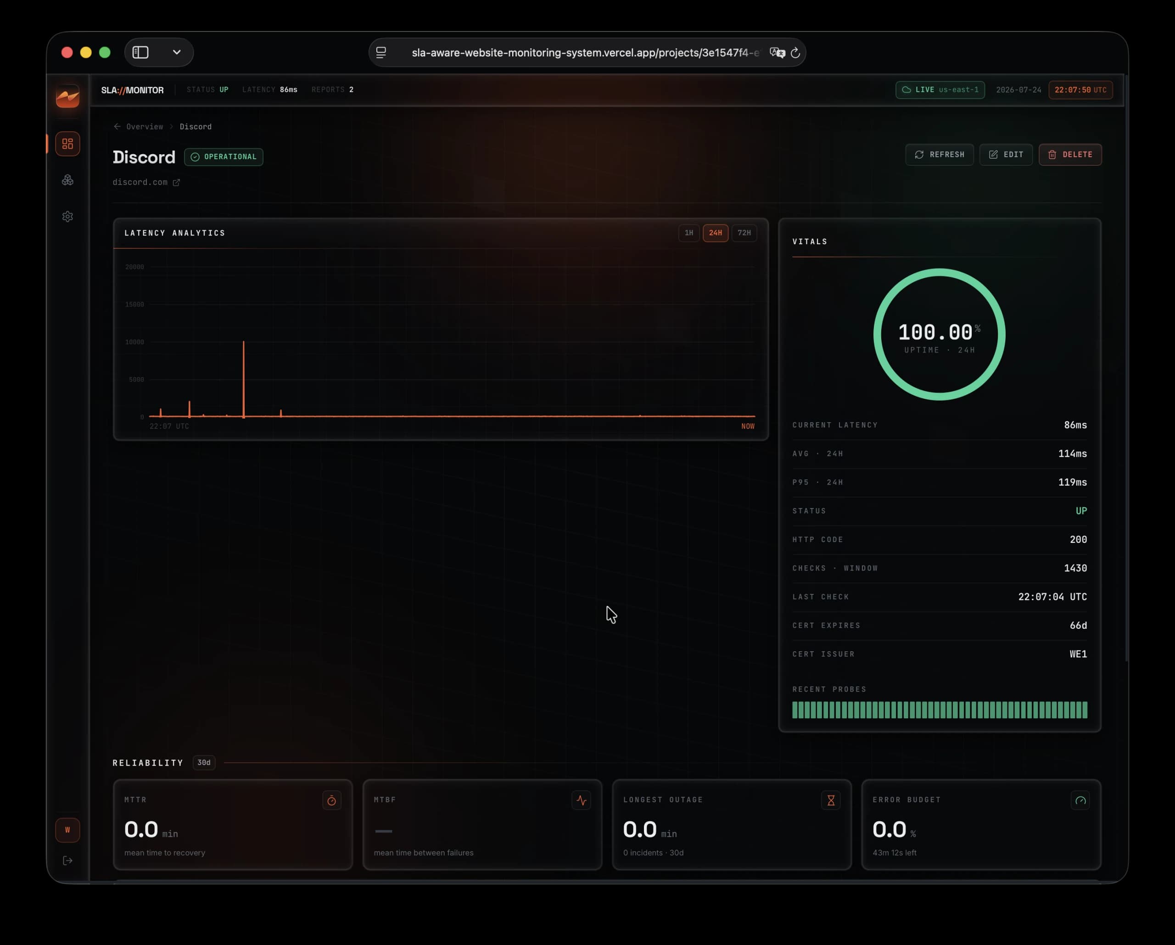
Task: Click the SLA Monitor logo icon
Action: [67, 96]
